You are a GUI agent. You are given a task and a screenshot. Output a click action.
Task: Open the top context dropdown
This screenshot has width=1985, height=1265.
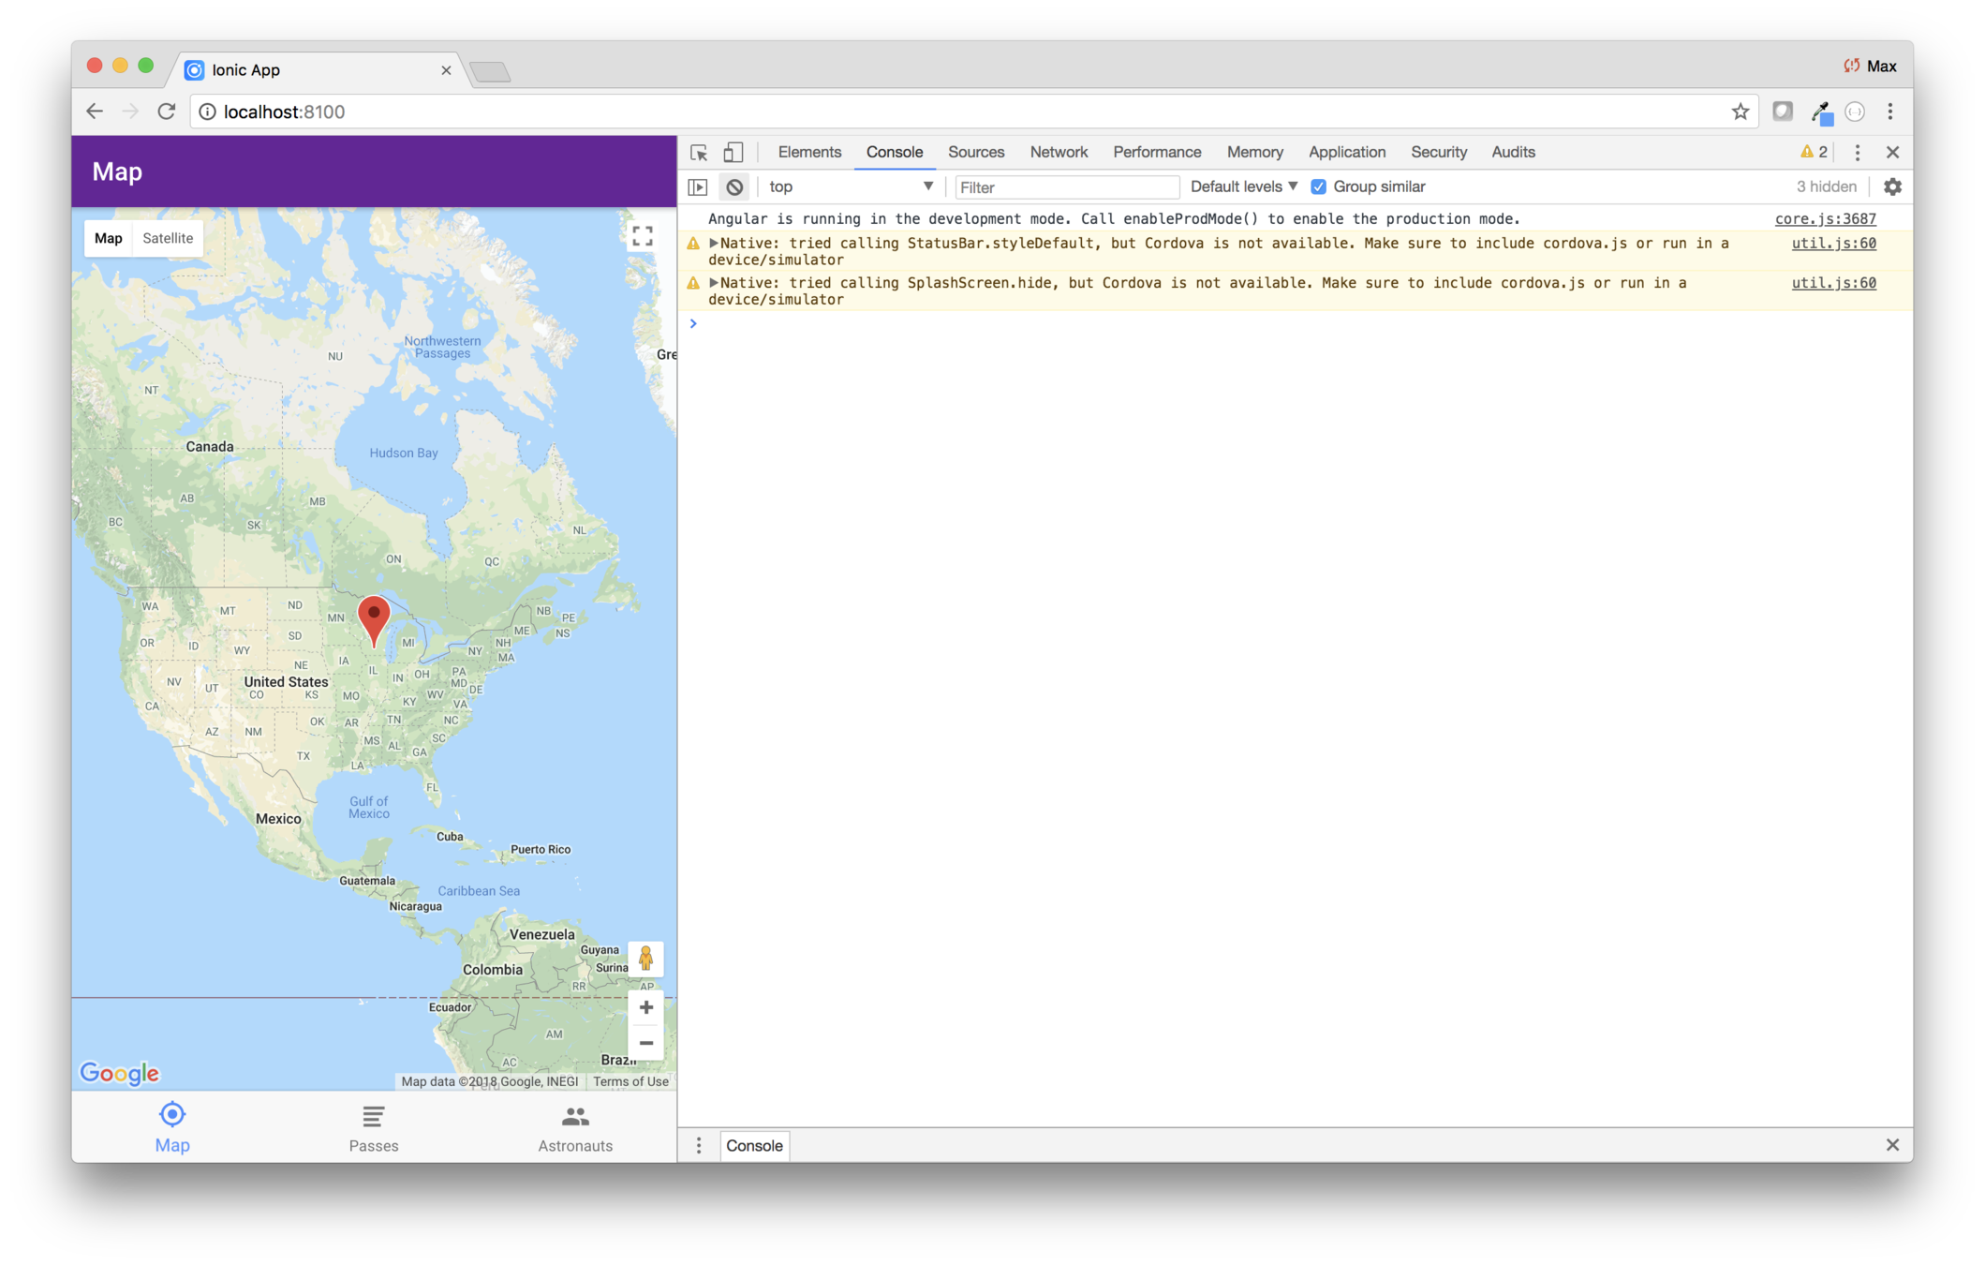851,187
